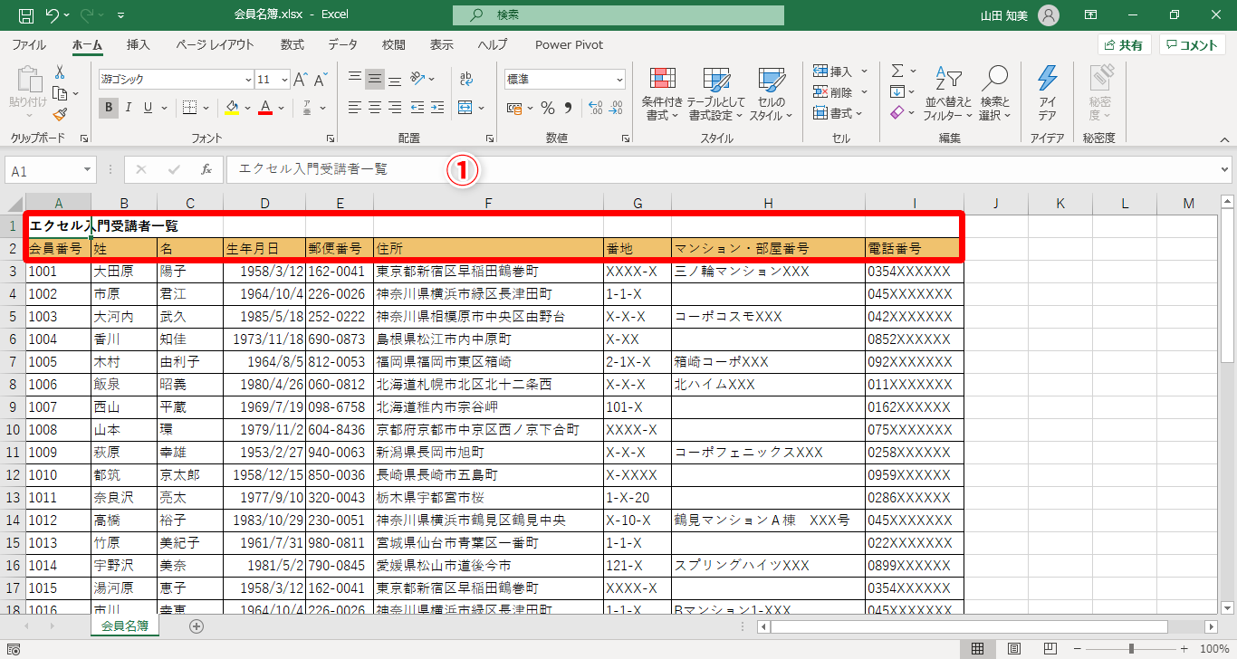The image size is (1237, 659).
Task: Apply accounting currency number format
Action: tap(514, 109)
